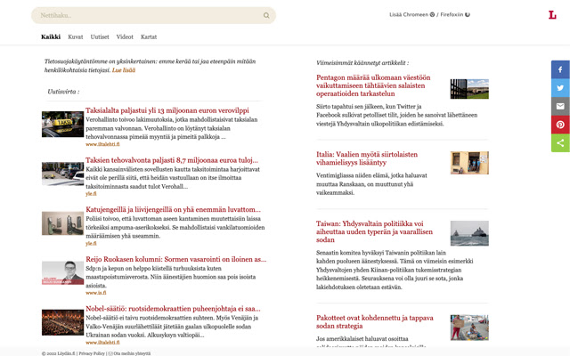Open Pakotteet article thumbnail
The width and height of the screenshot is (570, 356).
pos(469,328)
